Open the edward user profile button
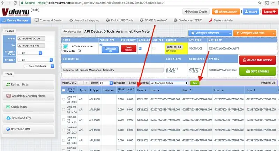The width and height of the screenshot is (279, 151). coord(251,12)
